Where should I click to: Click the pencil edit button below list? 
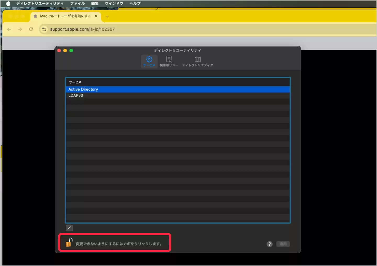(x=69, y=228)
